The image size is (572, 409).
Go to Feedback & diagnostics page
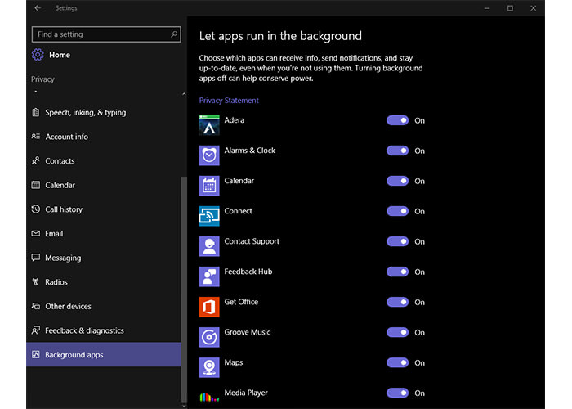[84, 330]
